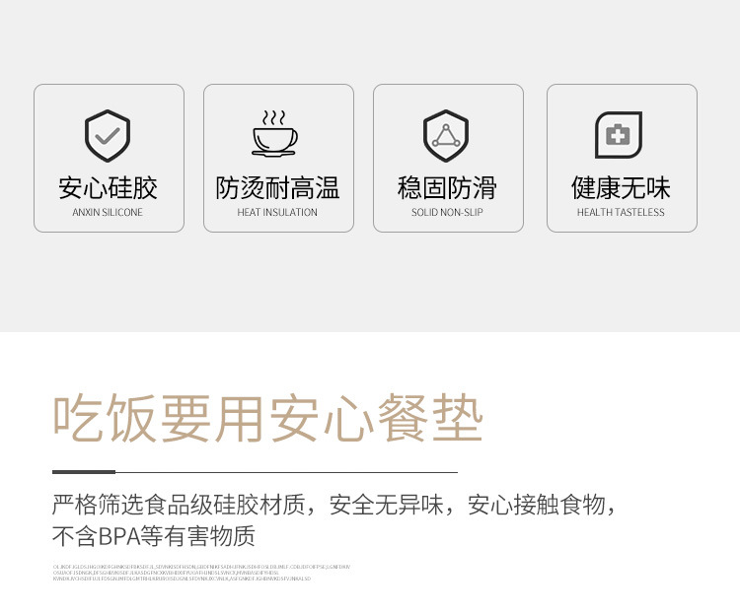Click the first-aid kit leaf icon

pos(619,135)
